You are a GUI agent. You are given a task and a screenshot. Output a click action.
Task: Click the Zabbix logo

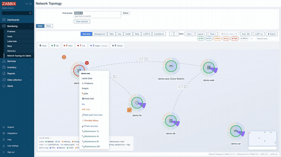9,4
